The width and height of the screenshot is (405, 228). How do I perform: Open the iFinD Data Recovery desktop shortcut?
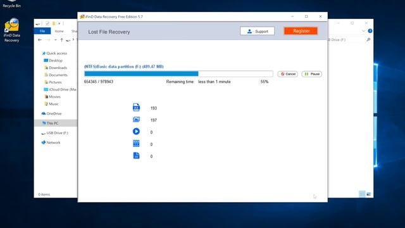coord(11,30)
